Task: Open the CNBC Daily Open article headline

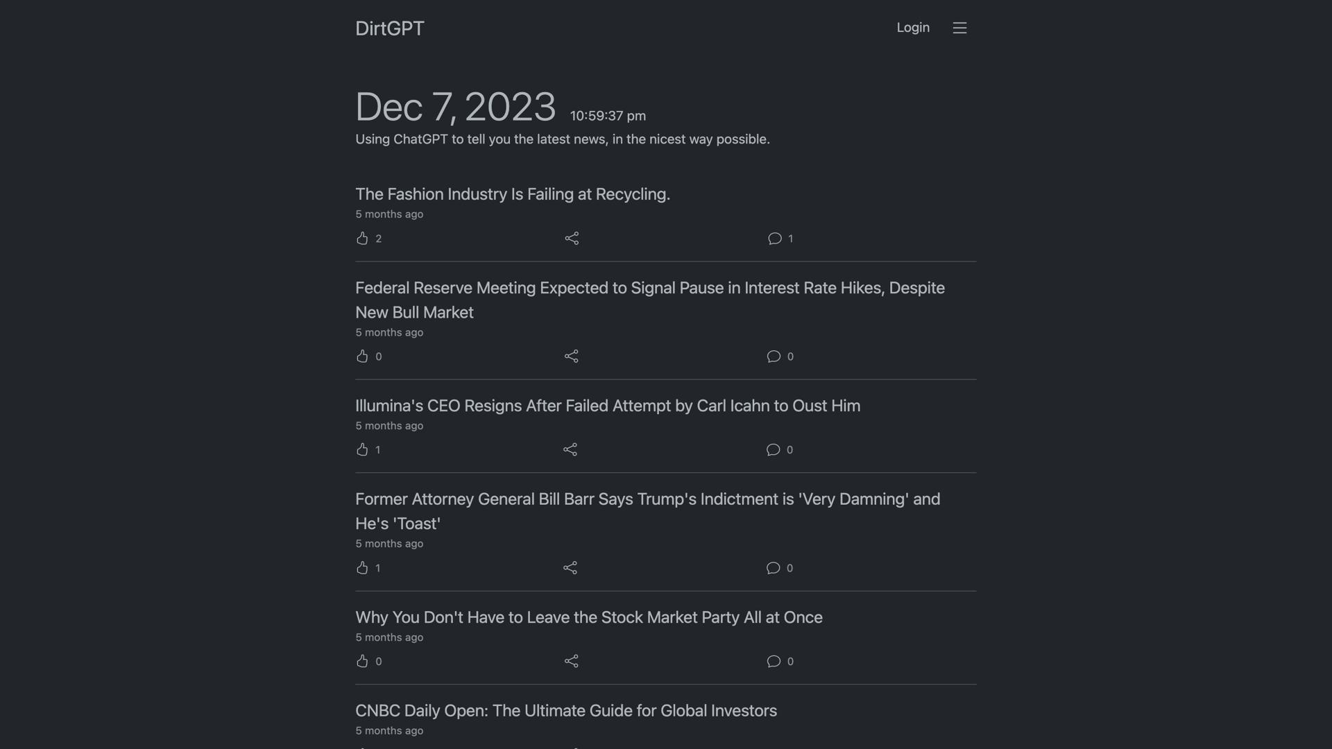Action: 566,710
